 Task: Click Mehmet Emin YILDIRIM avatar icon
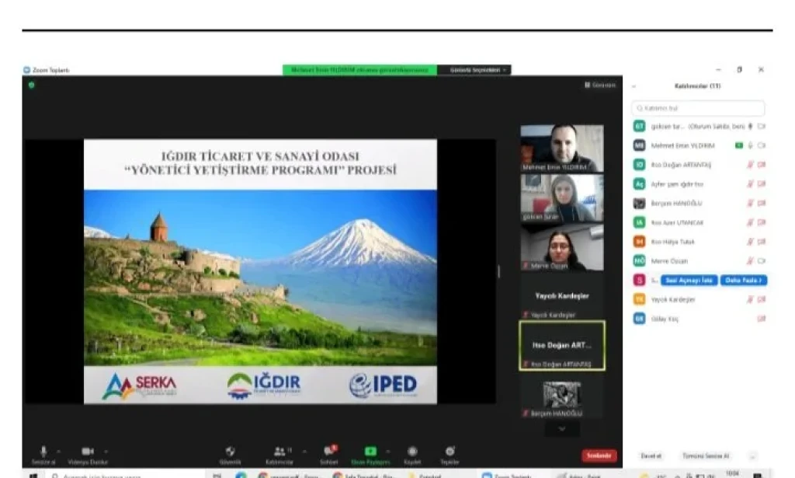point(640,145)
